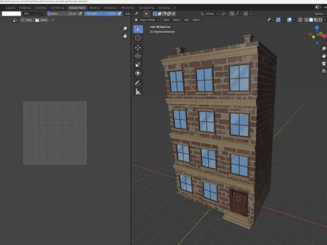Open the View menu in 3D viewport
The width and height of the screenshot is (327, 245).
click(x=166, y=20)
